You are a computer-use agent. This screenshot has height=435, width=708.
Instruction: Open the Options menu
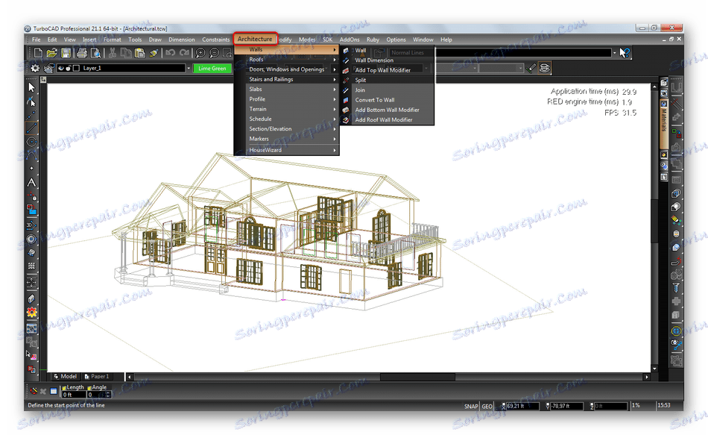pos(396,40)
